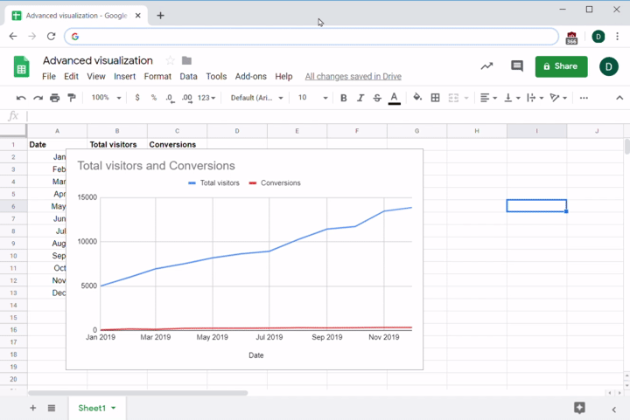Open the text color picker
This screenshot has width=630, height=420.
point(395,98)
